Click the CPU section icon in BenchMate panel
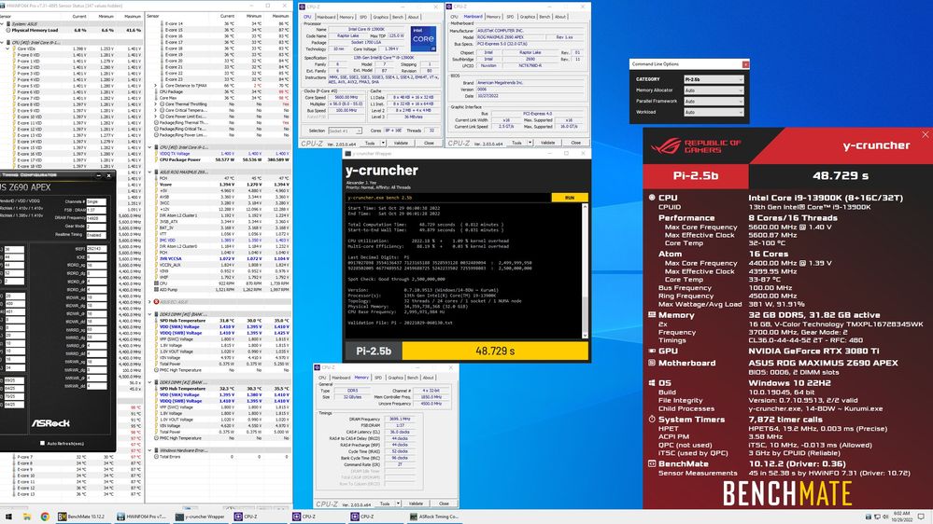 [652, 198]
